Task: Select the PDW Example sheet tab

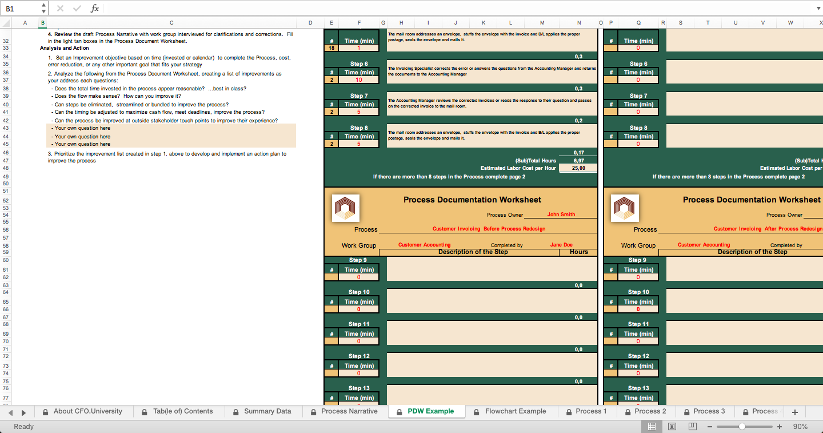Action: [x=425, y=411]
